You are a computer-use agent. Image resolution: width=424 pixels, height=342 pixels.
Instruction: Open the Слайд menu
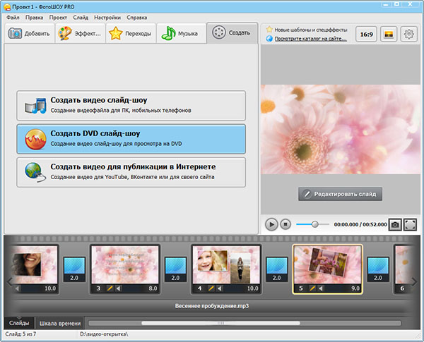[x=81, y=17]
